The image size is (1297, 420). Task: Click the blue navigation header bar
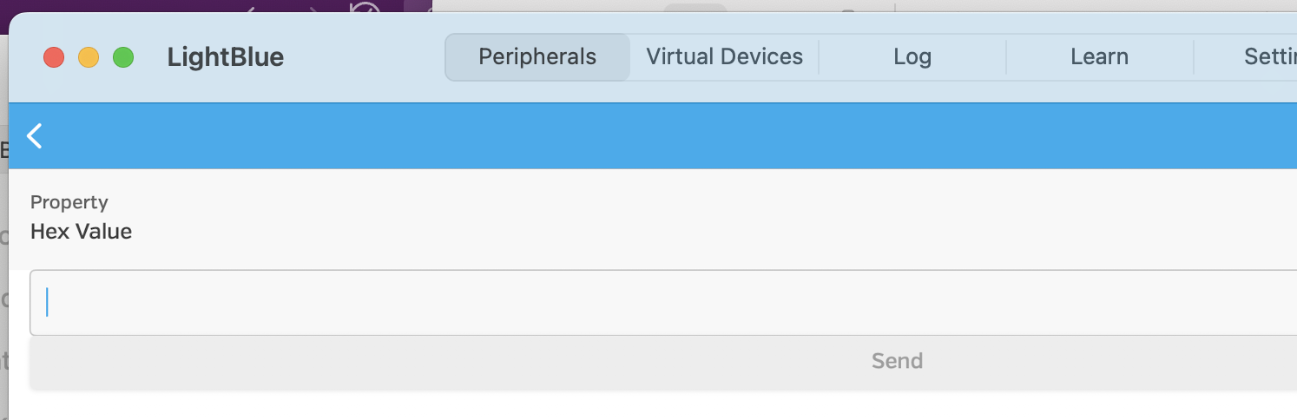[x=660, y=136]
